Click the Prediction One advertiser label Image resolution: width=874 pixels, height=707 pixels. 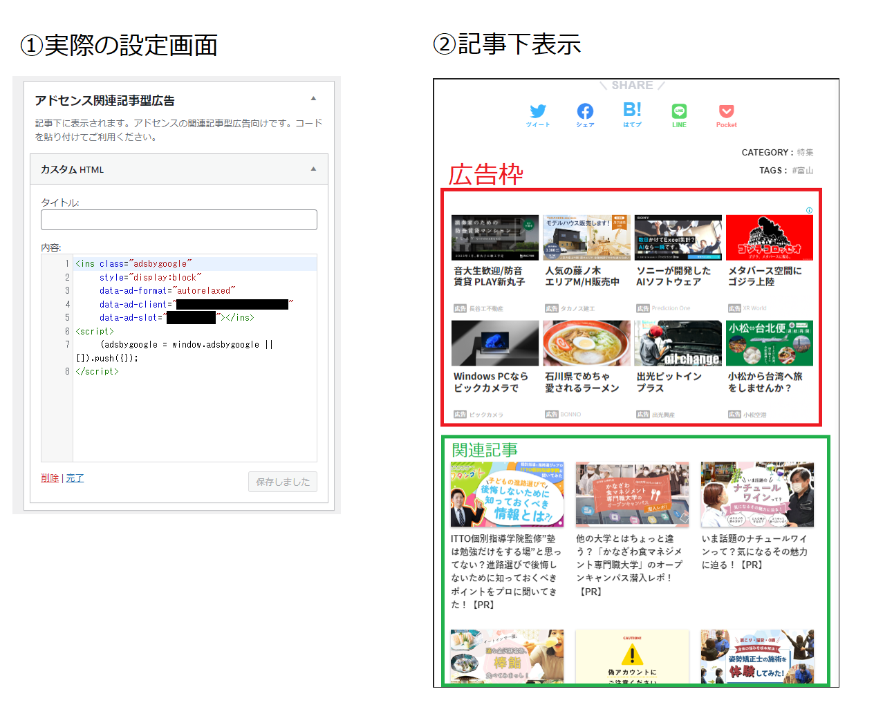pos(671,309)
